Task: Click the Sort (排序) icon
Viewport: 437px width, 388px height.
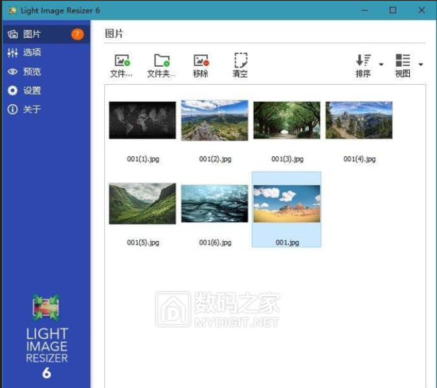Action: tap(363, 62)
